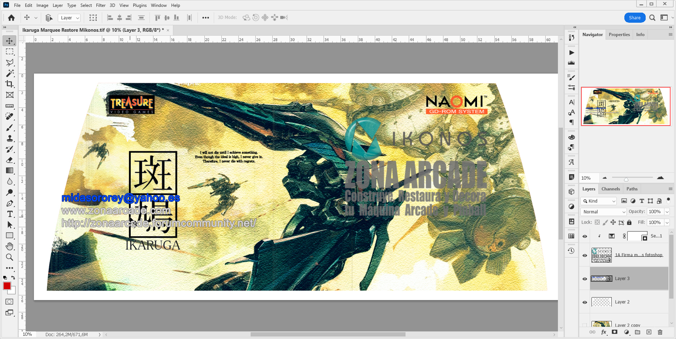Screen dimensions: 676x339
Task: Switch to the Channels tab
Action: (610, 189)
